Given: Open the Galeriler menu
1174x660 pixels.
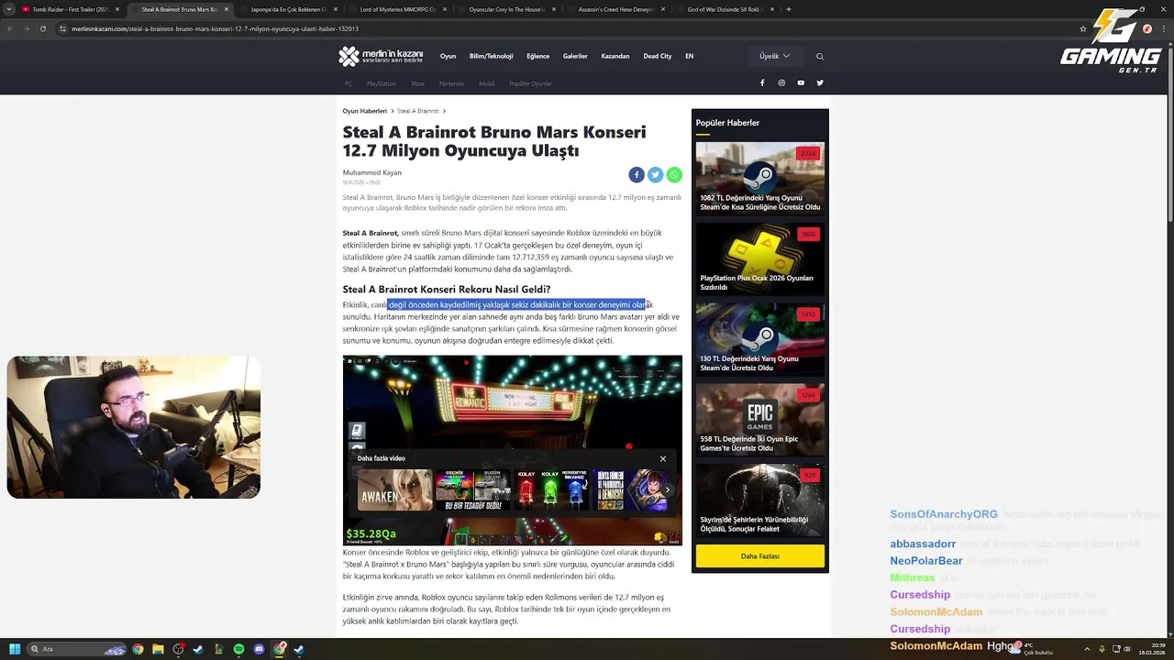Looking at the screenshot, I should [575, 56].
